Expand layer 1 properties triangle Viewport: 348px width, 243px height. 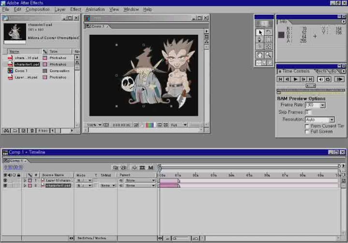click(x=25, y=181)
